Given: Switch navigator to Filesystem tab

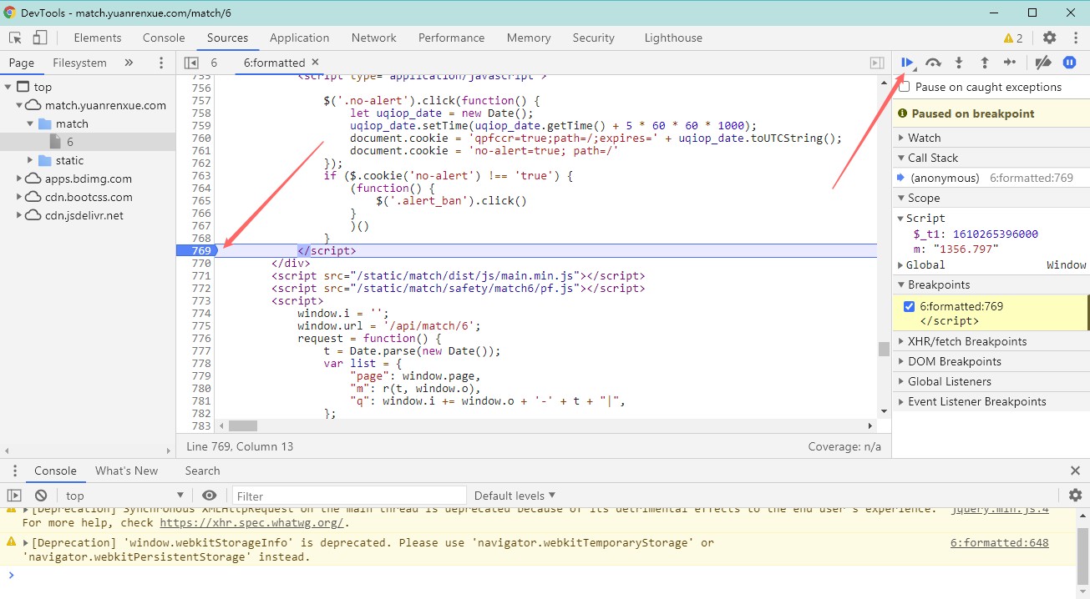Looking at the screenshot, I should [79, 63].
